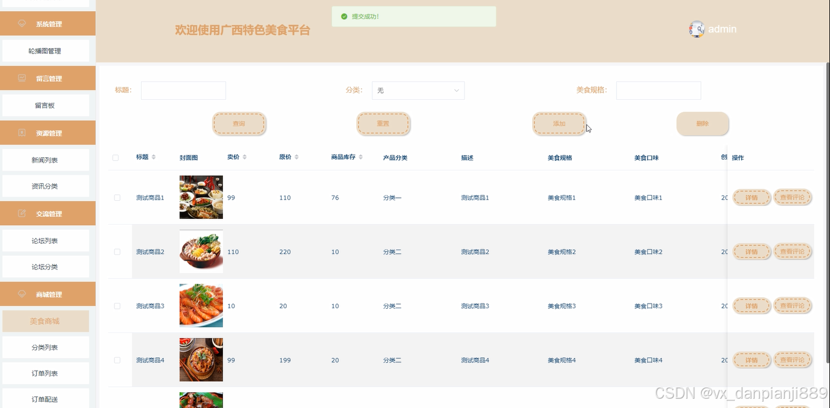Viewport: 830px width, 408px height.
Task: Open 资讯分类 page
Action: click(x=45, y=186)
